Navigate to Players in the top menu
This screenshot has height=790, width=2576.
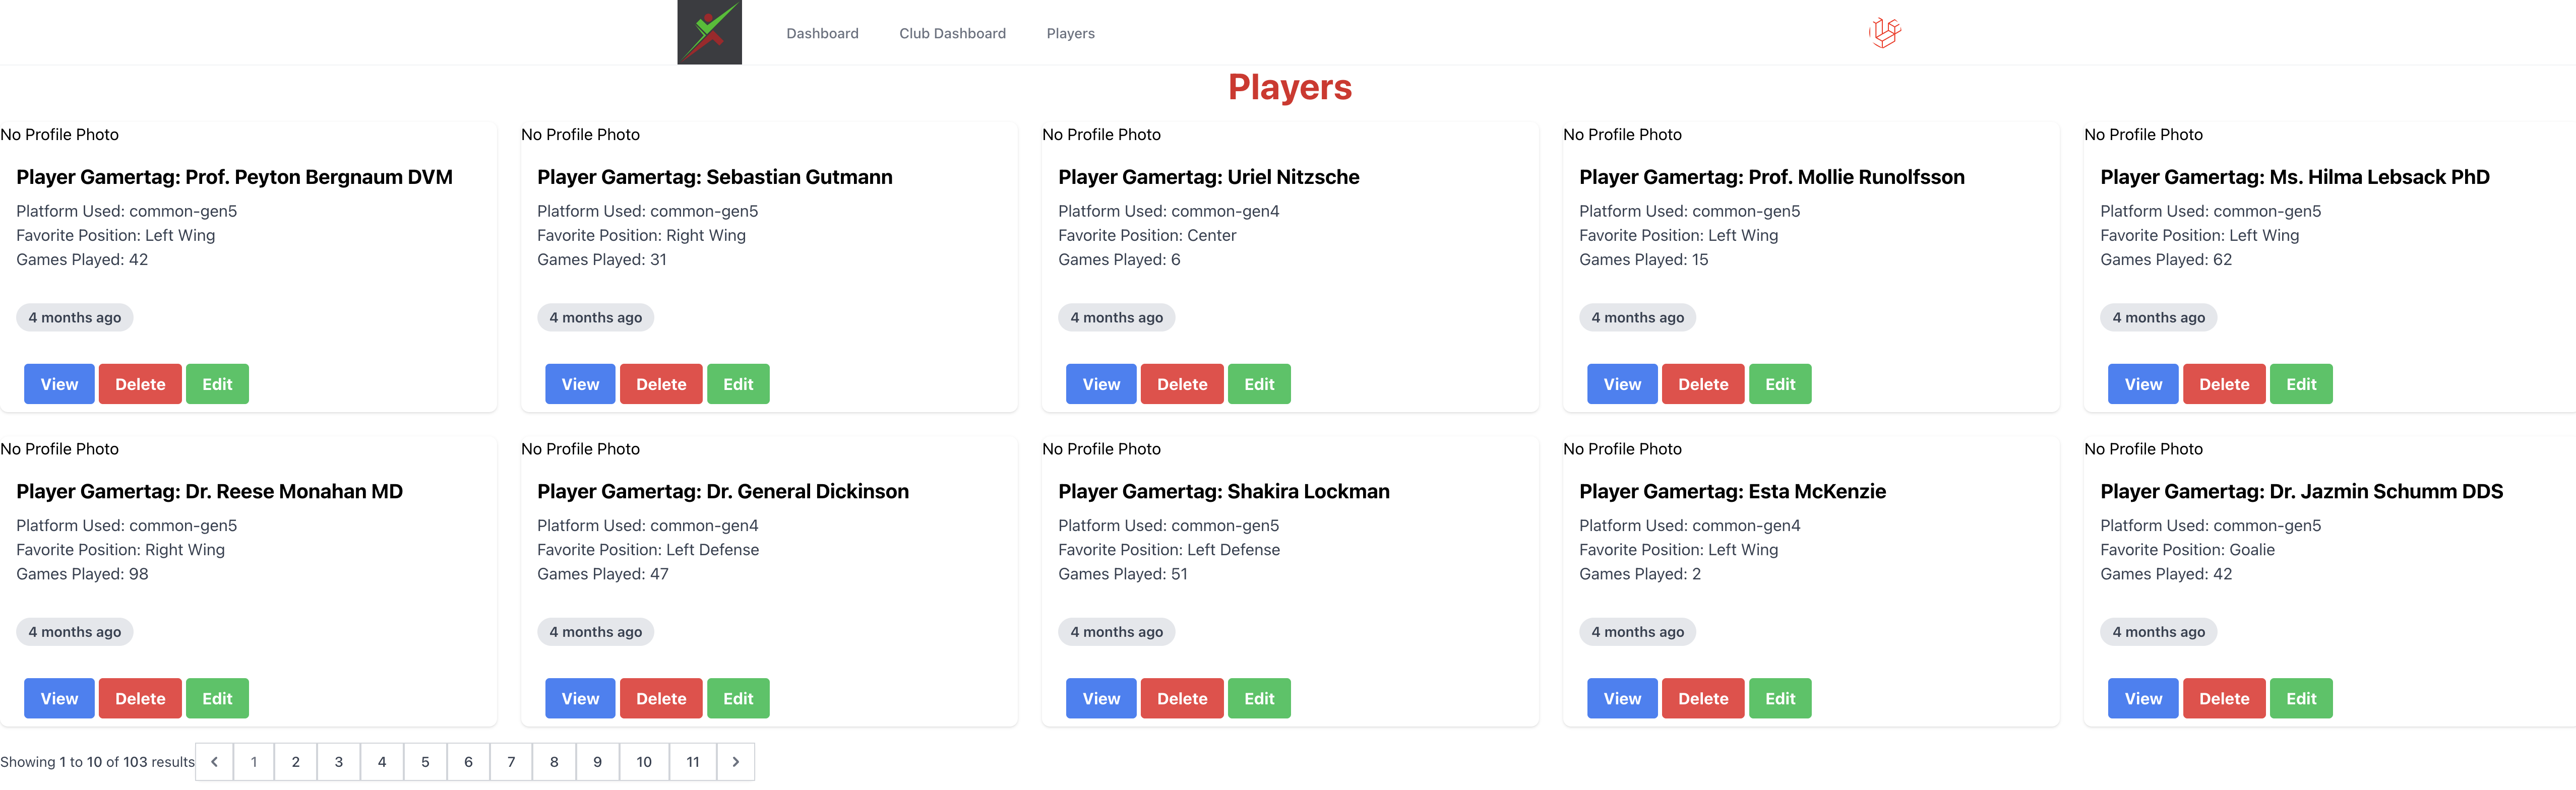1070,33
